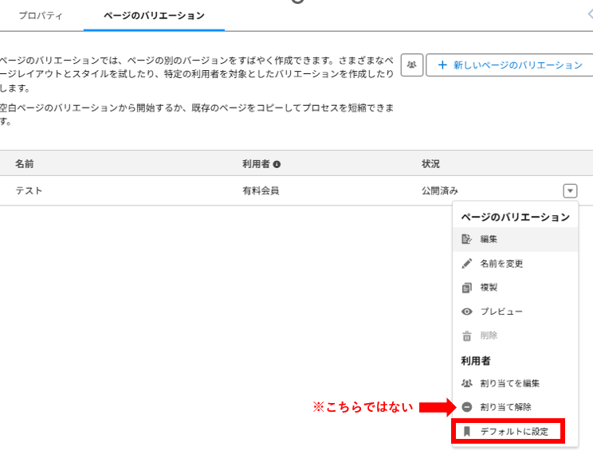
Task: Select the ページのバリエーション tab
Action: tap(154, 15)
